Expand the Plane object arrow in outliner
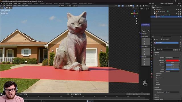The height and width of the screenshot is (102, 182). click(155, 17)
